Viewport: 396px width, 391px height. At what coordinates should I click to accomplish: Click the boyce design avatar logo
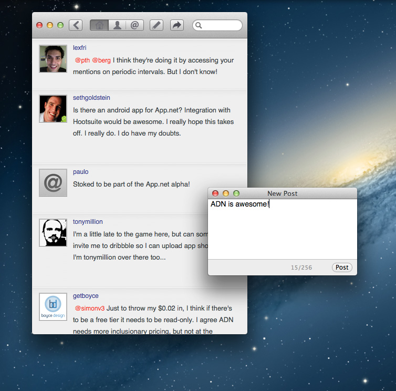click(53, 307)
